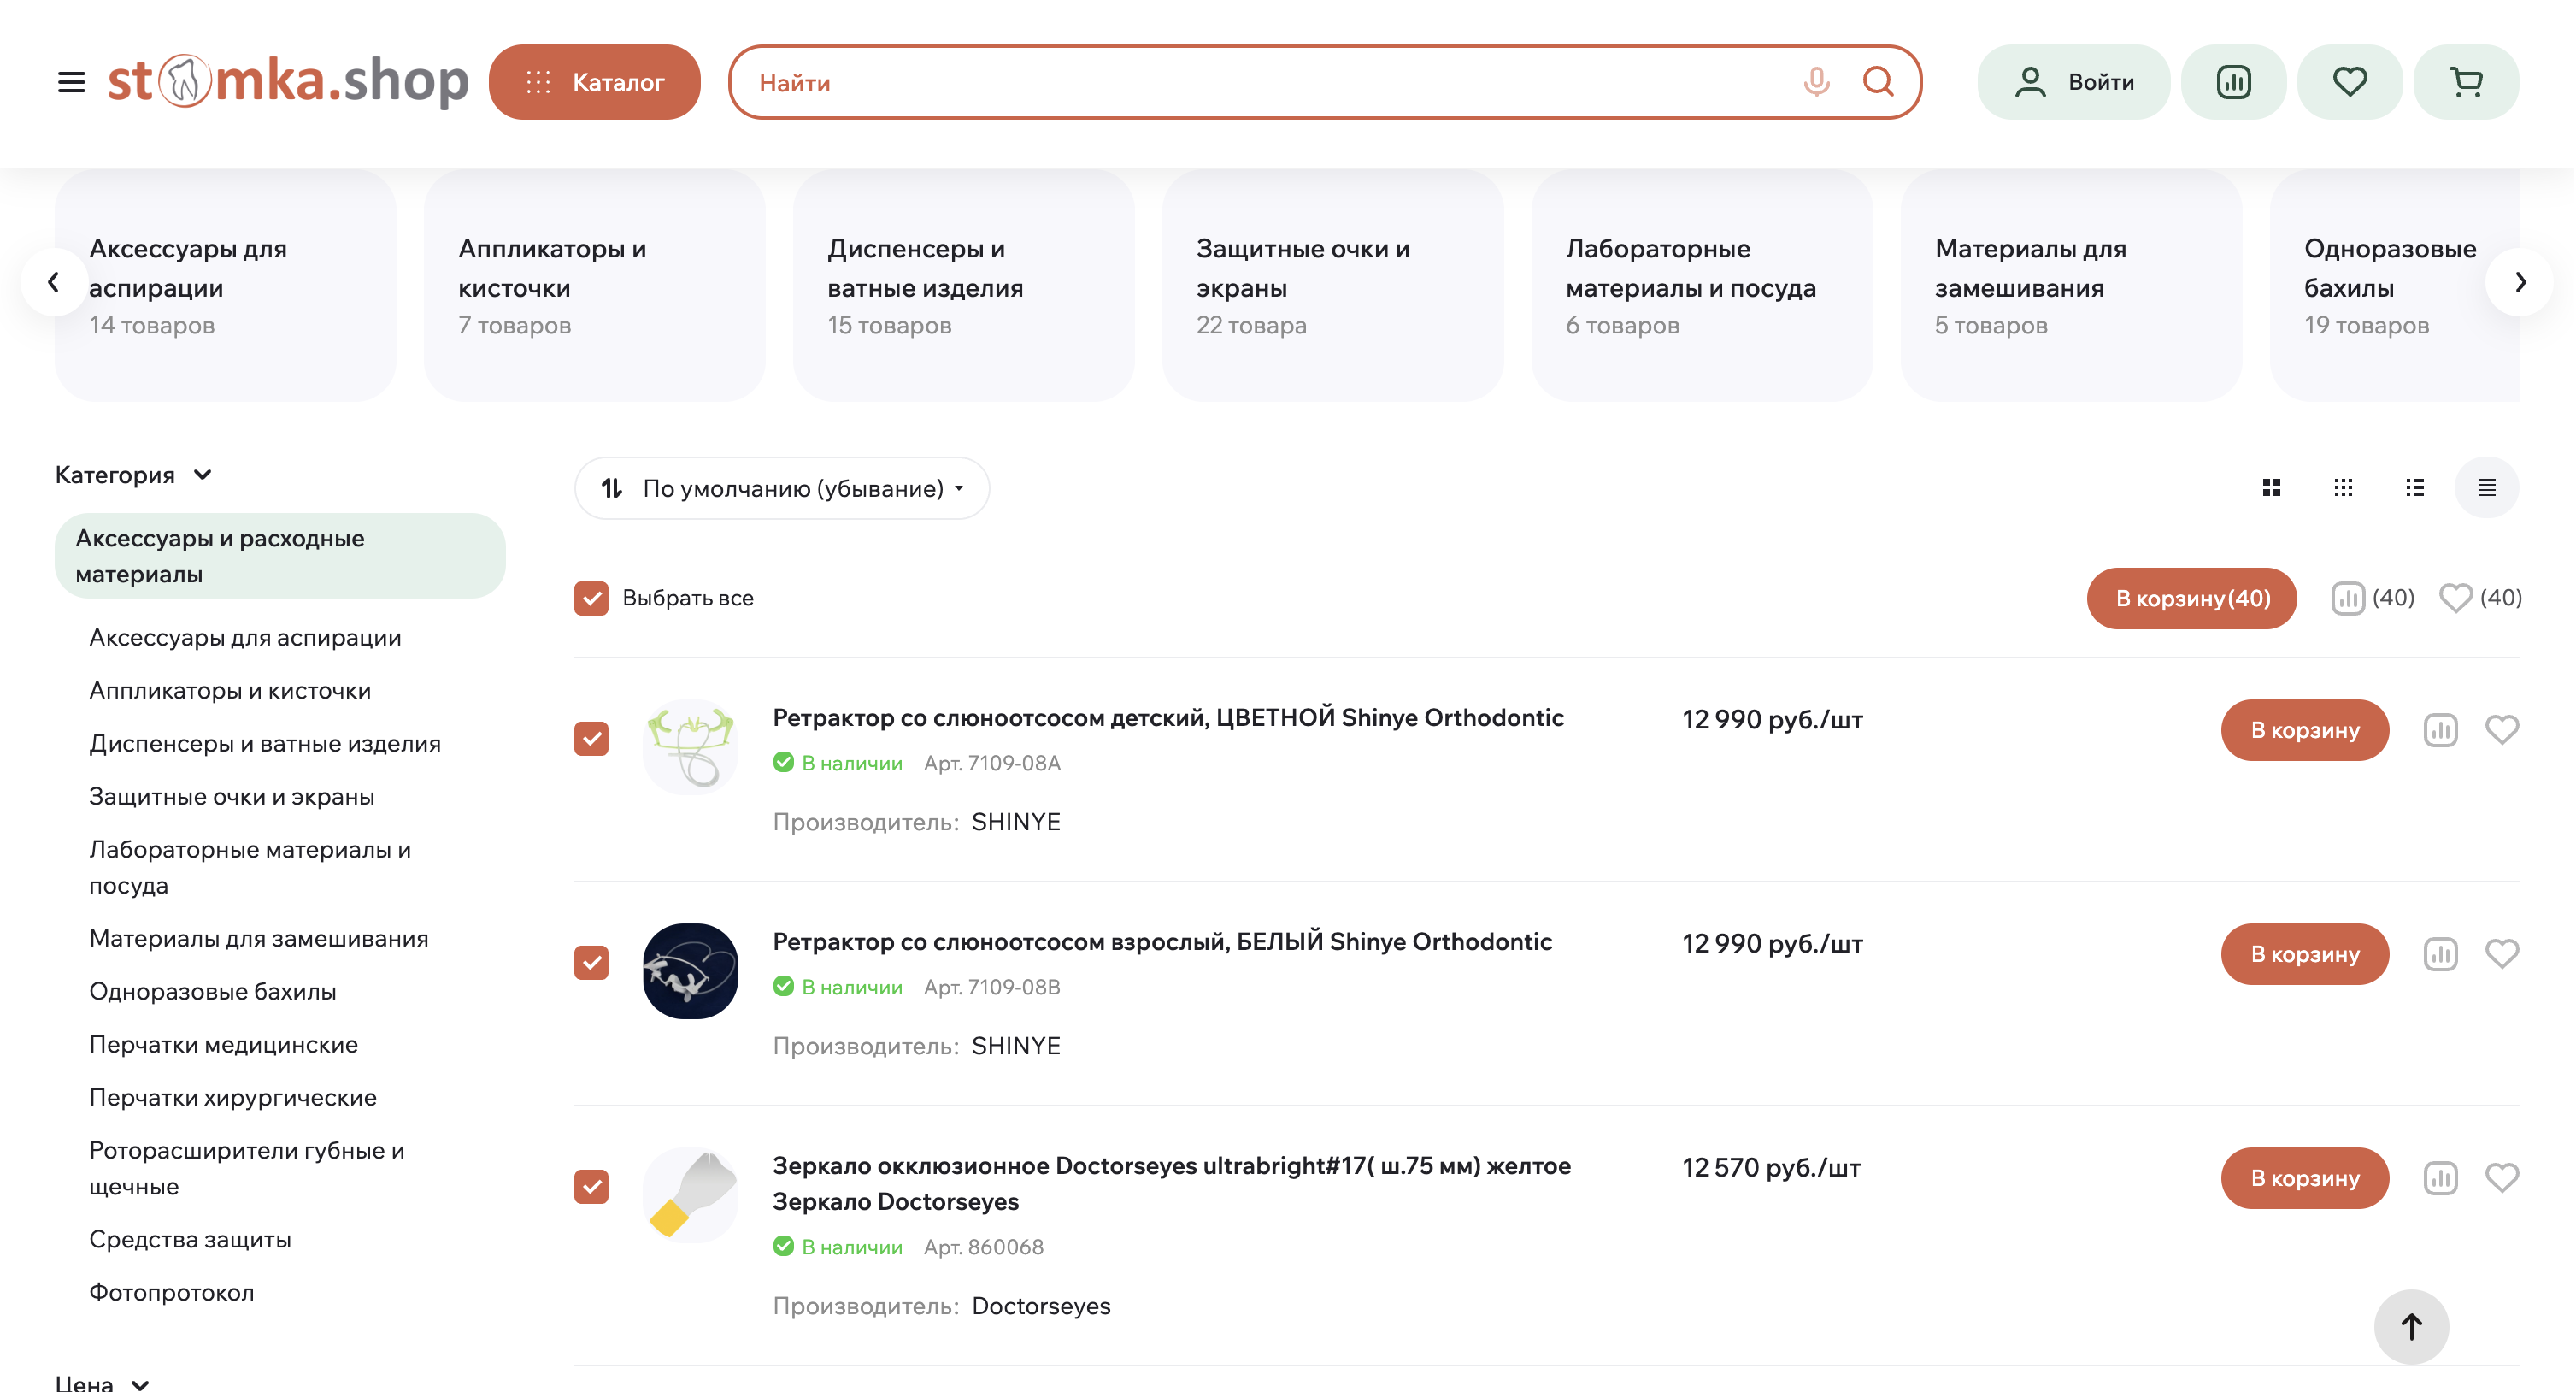
Task: Add Ретрактор детский ЦВЕТНОЙ to cart
Action: tap(2305, 730)
